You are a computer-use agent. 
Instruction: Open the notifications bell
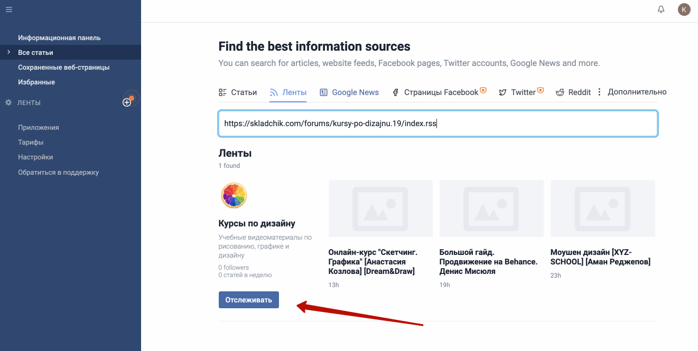pyautogui.click(x=661, y=10)
